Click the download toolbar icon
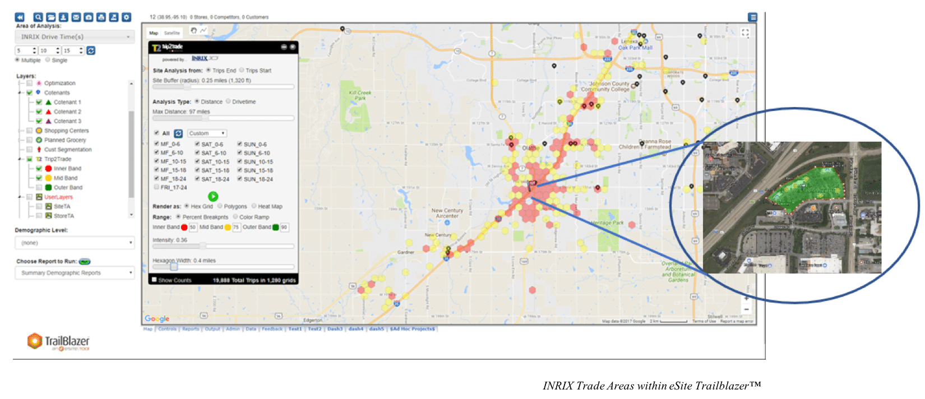Image resolution: width=925 pixels, height=399 pixels. pos(63,17)
